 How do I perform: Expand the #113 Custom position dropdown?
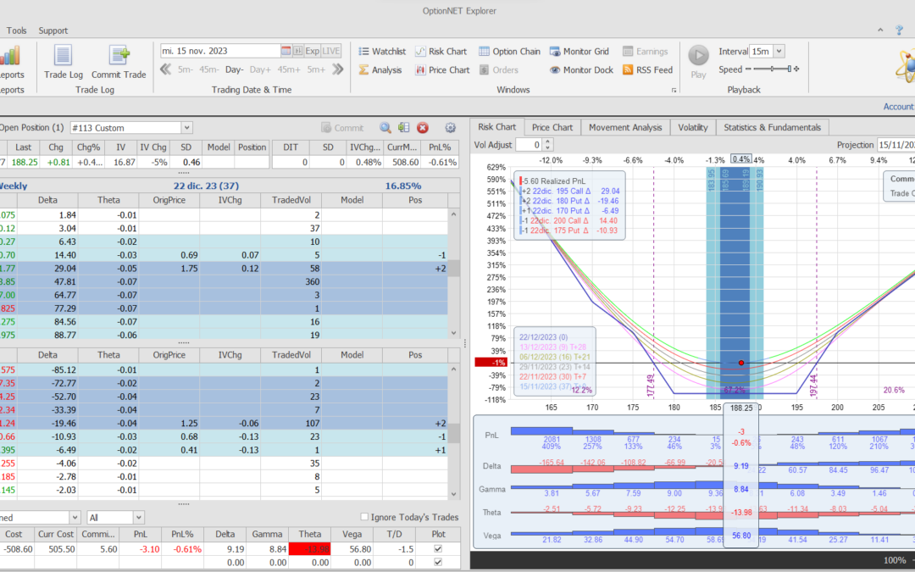coord(186,128)
